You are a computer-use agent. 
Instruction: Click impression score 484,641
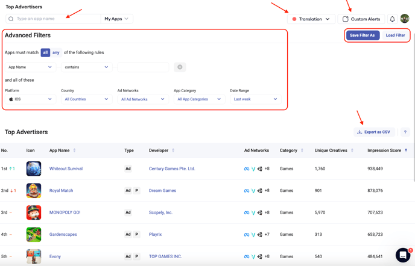click(x=375, y=256)
